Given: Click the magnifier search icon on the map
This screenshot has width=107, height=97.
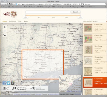Looking at the screenshot, I should pyautogui.click(x=5, y=35).
